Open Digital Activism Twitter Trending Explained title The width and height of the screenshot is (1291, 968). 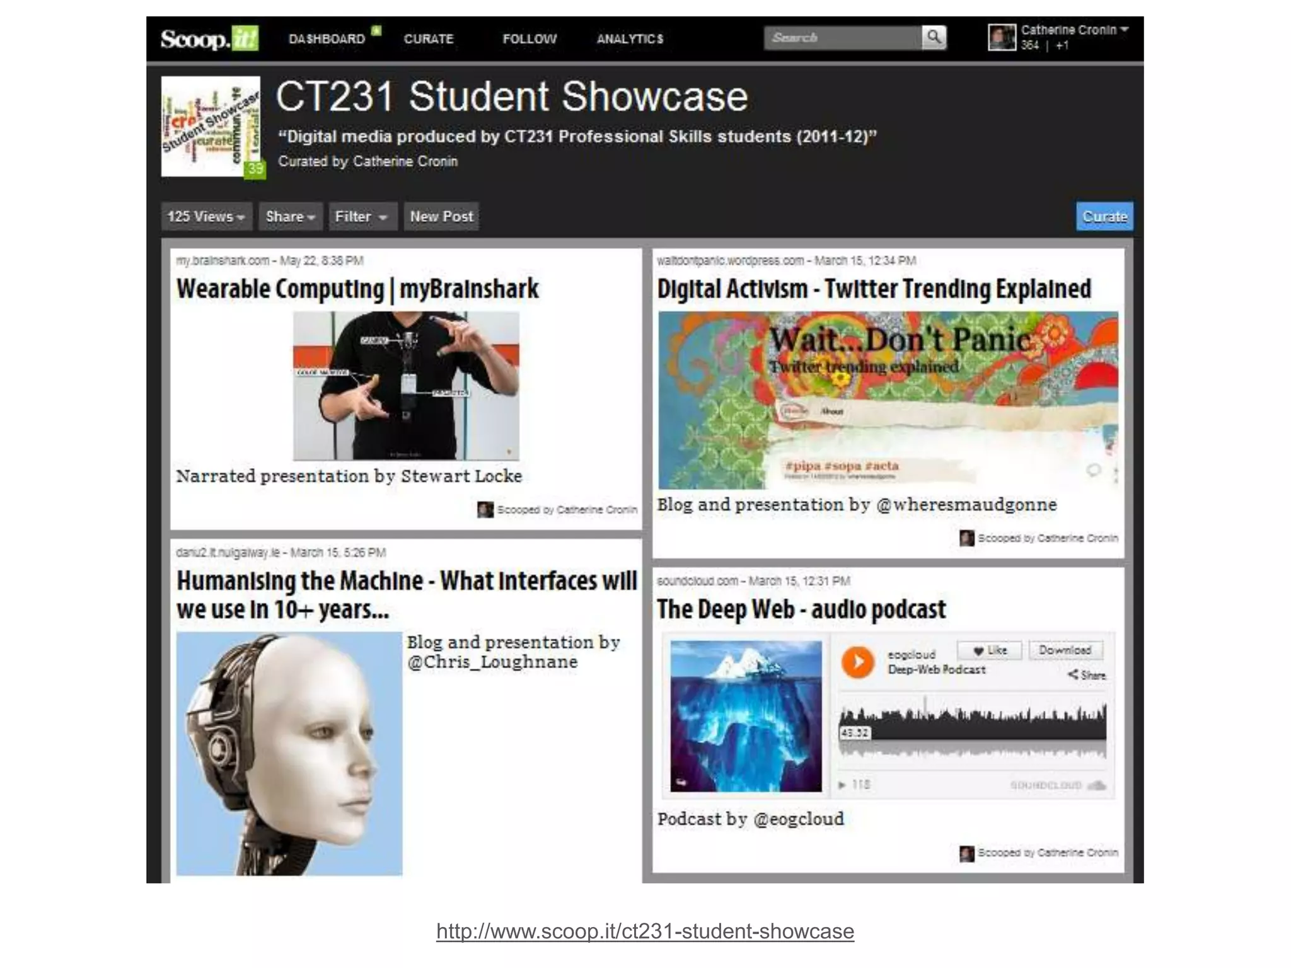(x=874, y=289)
